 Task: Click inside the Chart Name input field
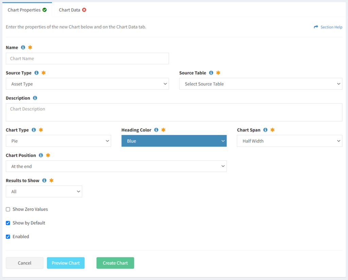point(87,58)
